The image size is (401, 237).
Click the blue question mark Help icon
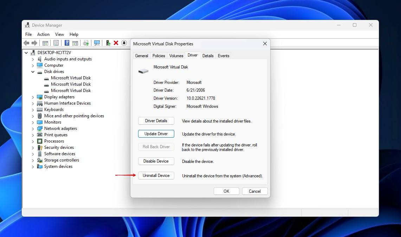point(67,43)
